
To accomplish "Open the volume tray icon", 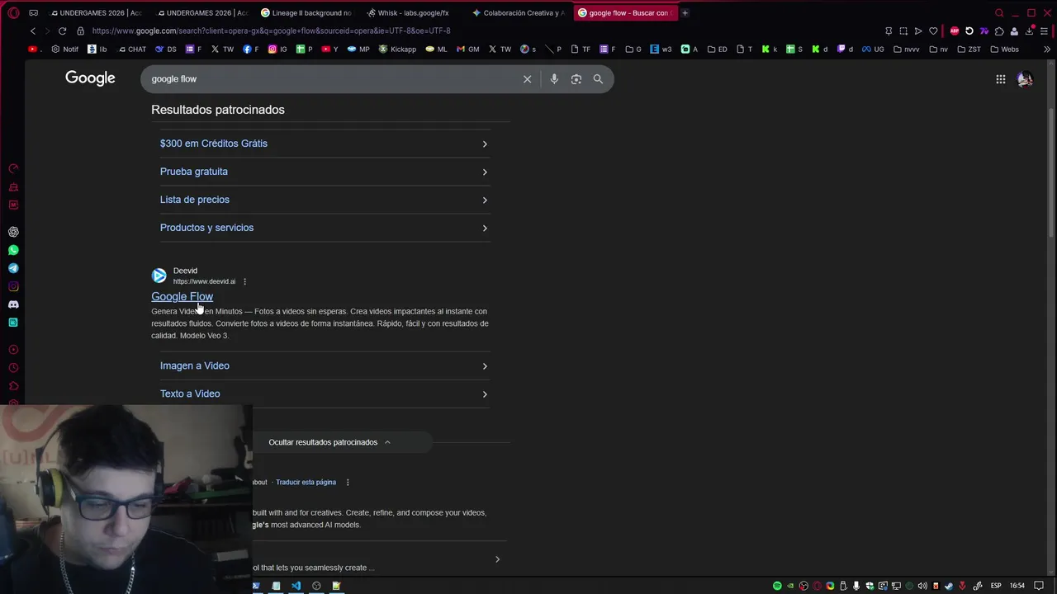I will tap(922, 586).
